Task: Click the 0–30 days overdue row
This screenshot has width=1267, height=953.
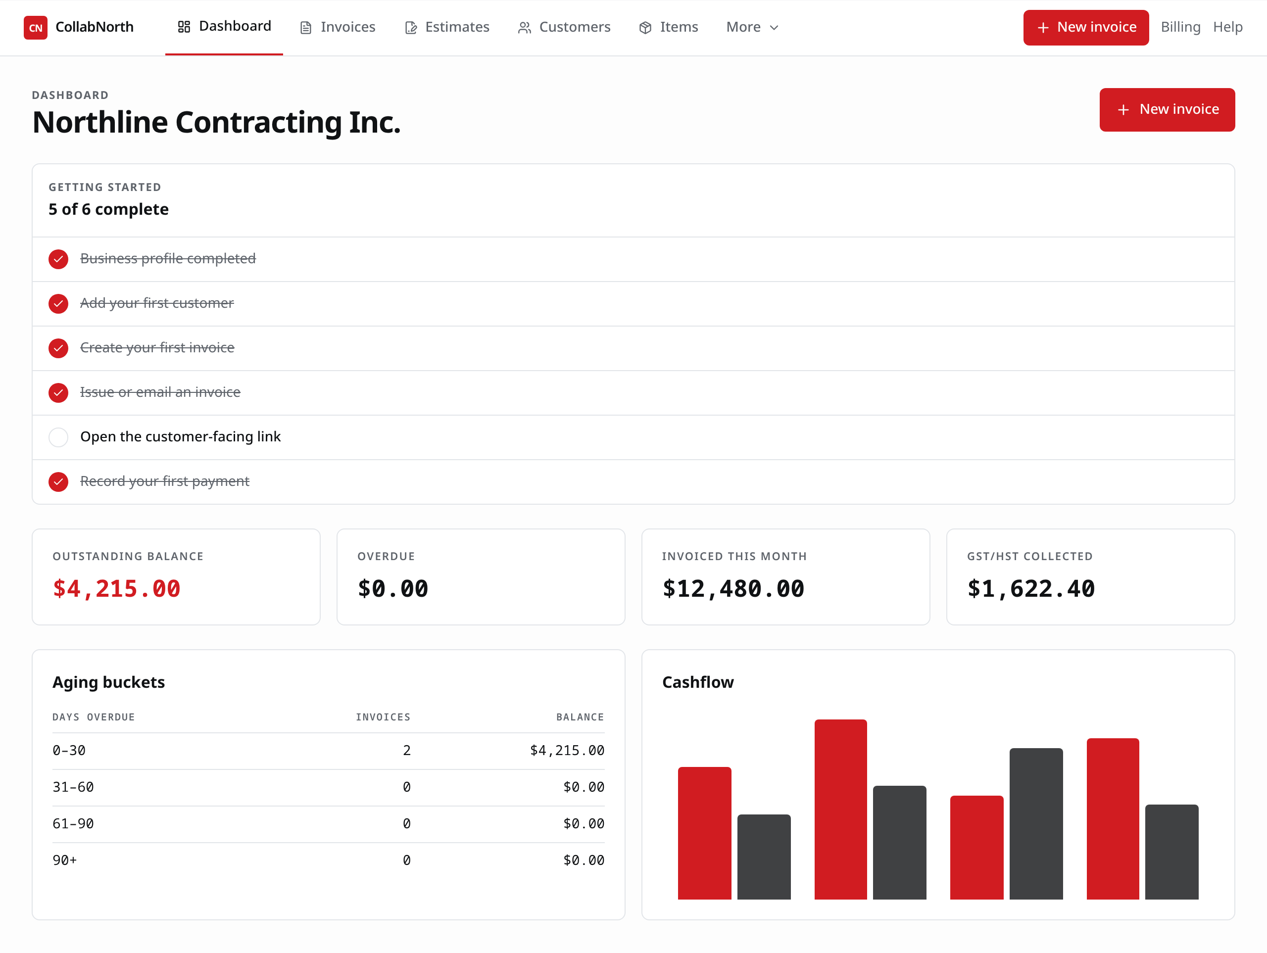Action: coord(328,751)
